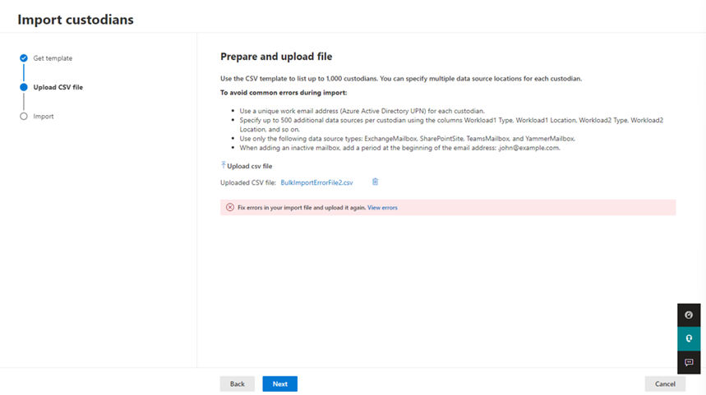The width and height of the screenshot is (706, 395).
Task: Open the feedback chat bubble icon
Action: click(689, 362)
